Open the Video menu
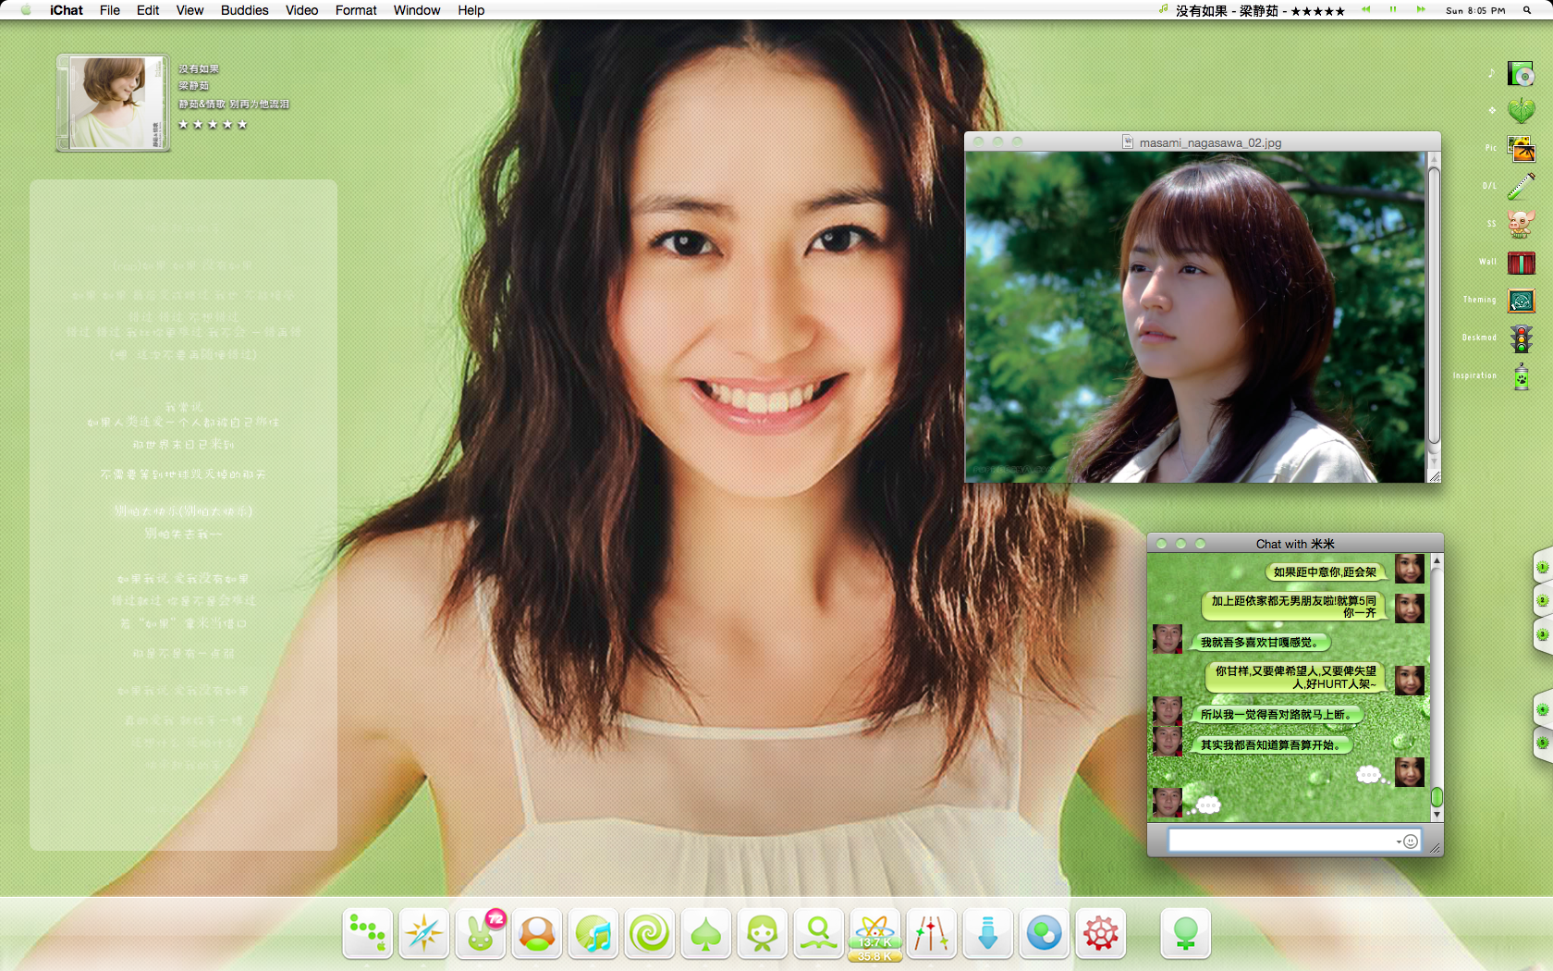 [301, 10]
